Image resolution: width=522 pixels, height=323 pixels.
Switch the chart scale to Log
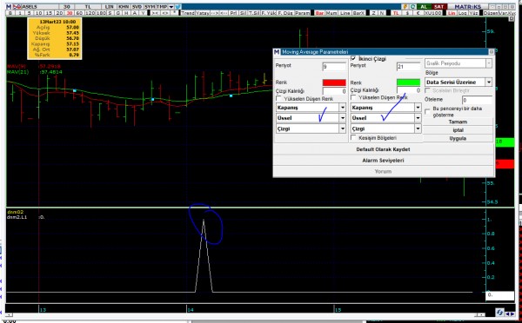coord(463,13)
